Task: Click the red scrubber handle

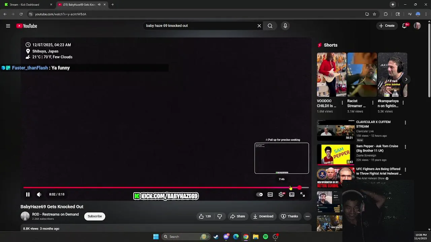Action: pos(300,188)
